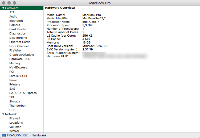Collapse the Network section triangle

pos(3,114)
